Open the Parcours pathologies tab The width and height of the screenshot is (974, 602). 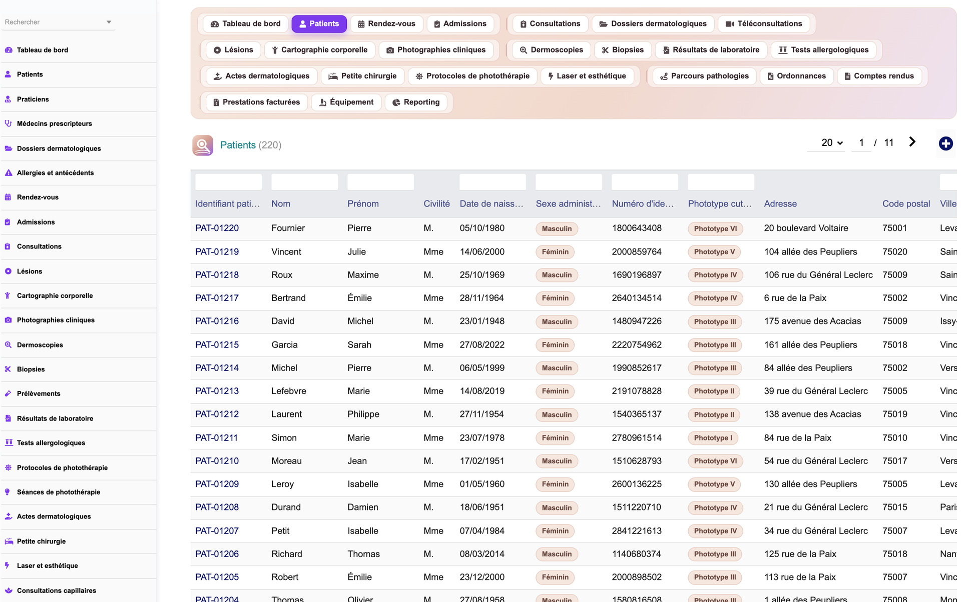point(704,76)
